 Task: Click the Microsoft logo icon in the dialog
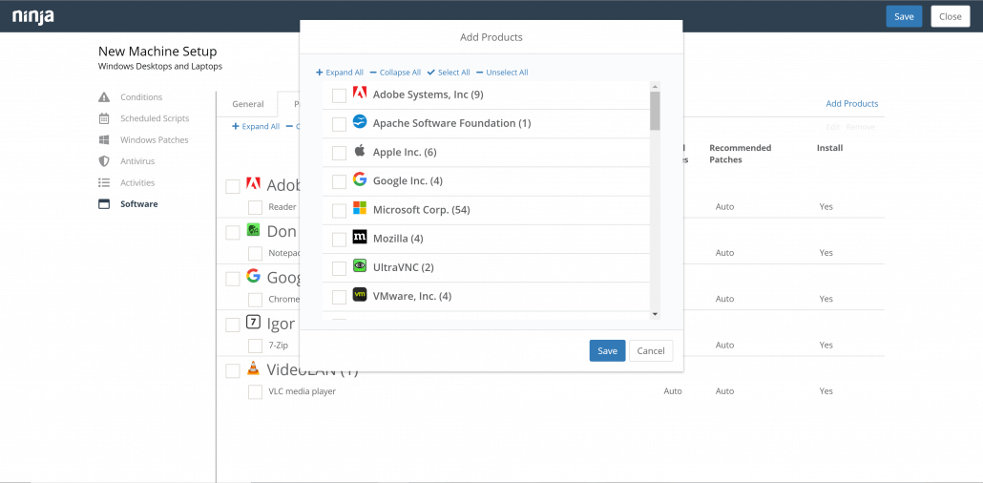coord(360,208)
